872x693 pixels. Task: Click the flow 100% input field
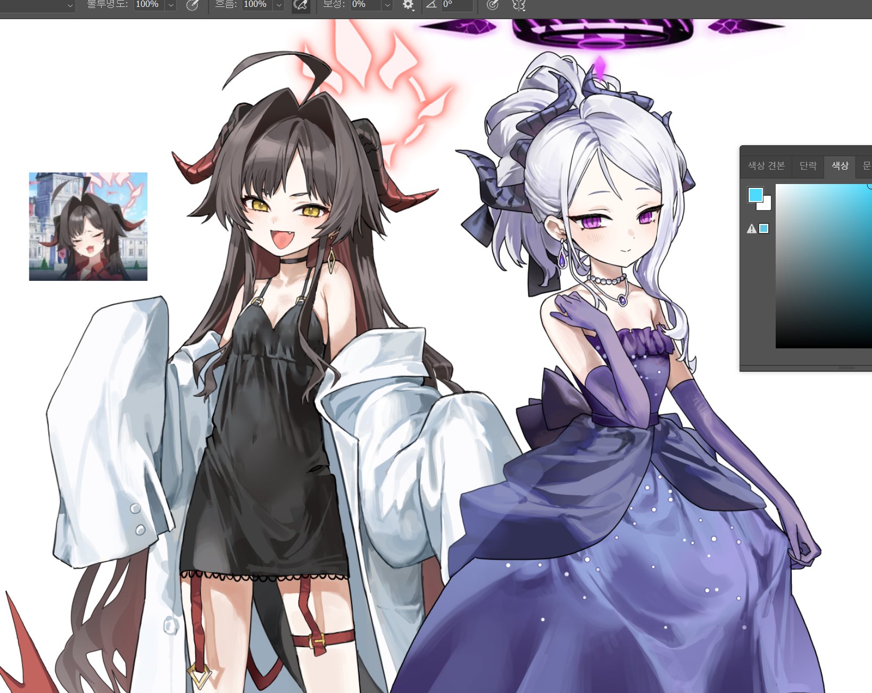click(258, 4)
